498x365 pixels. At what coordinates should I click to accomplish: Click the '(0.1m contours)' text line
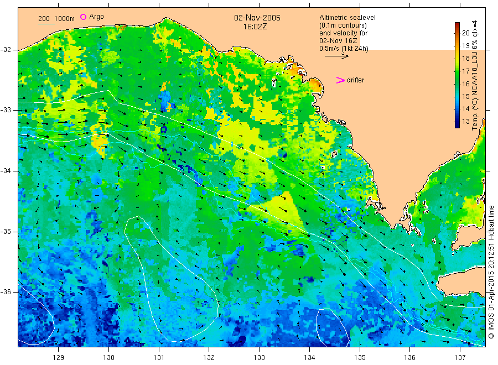point(343,25)
